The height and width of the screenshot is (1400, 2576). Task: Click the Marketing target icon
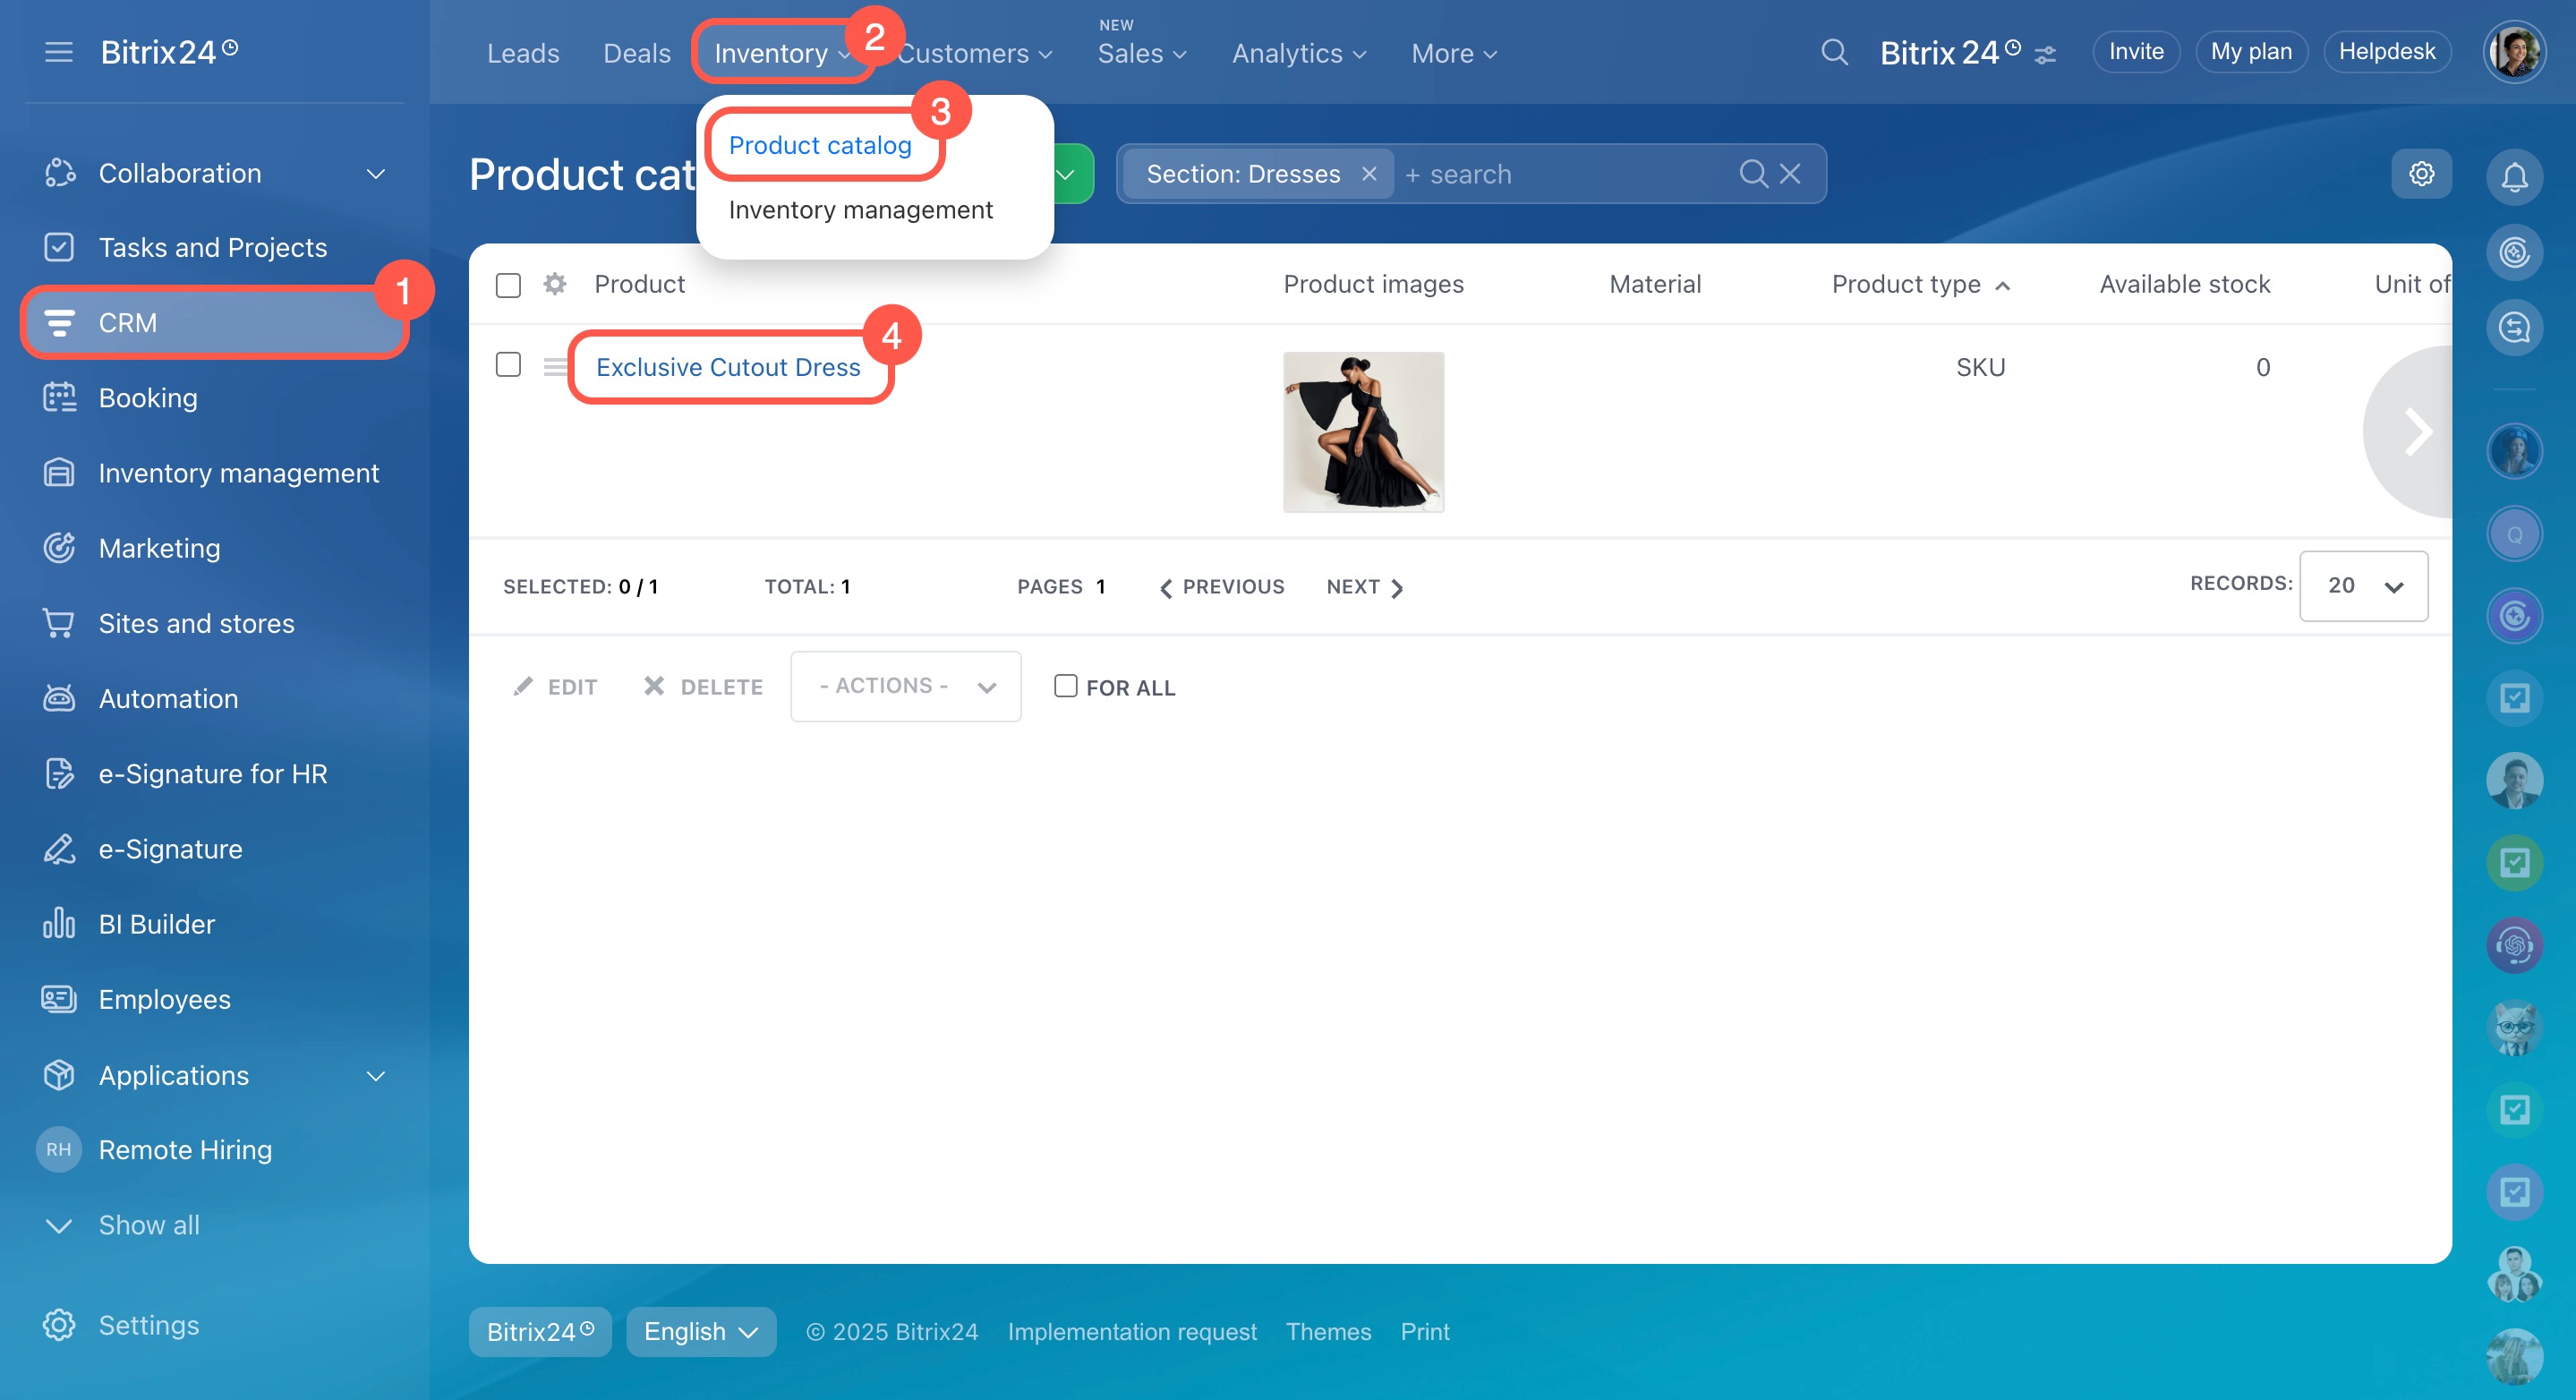[59, 548]
